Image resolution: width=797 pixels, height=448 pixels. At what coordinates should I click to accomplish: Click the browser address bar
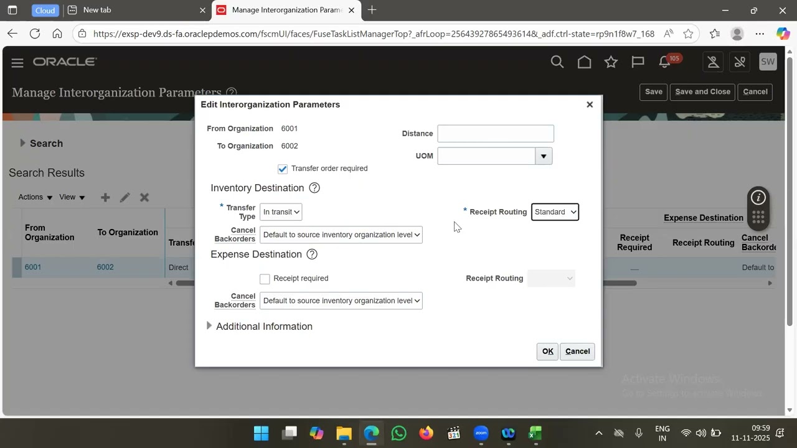(x=374, y=34)
